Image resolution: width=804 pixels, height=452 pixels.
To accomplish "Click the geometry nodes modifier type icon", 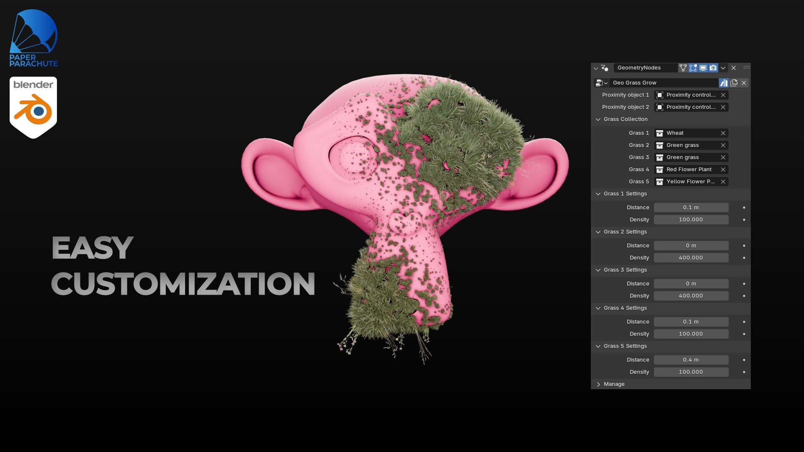I will click(x=605, y=68).
